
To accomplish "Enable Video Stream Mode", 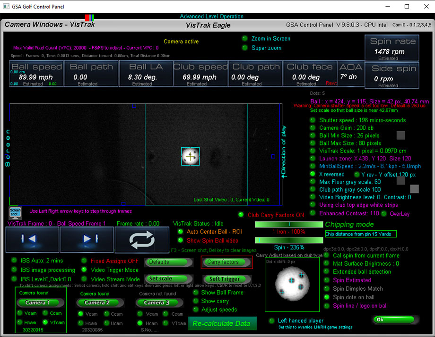I will [x=84, y=279].
